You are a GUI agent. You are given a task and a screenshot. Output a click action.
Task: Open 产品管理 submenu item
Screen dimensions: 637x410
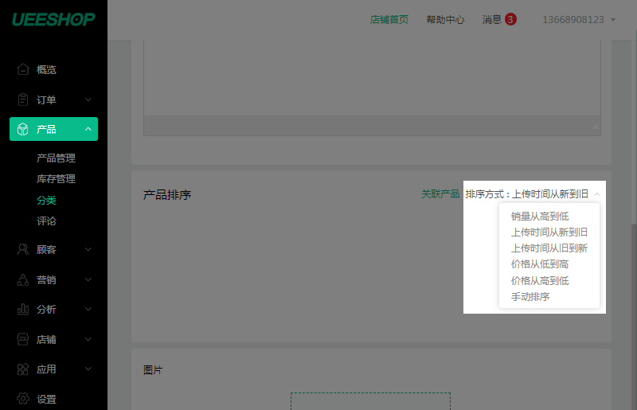pyautogui.click(x=56, y=158)
